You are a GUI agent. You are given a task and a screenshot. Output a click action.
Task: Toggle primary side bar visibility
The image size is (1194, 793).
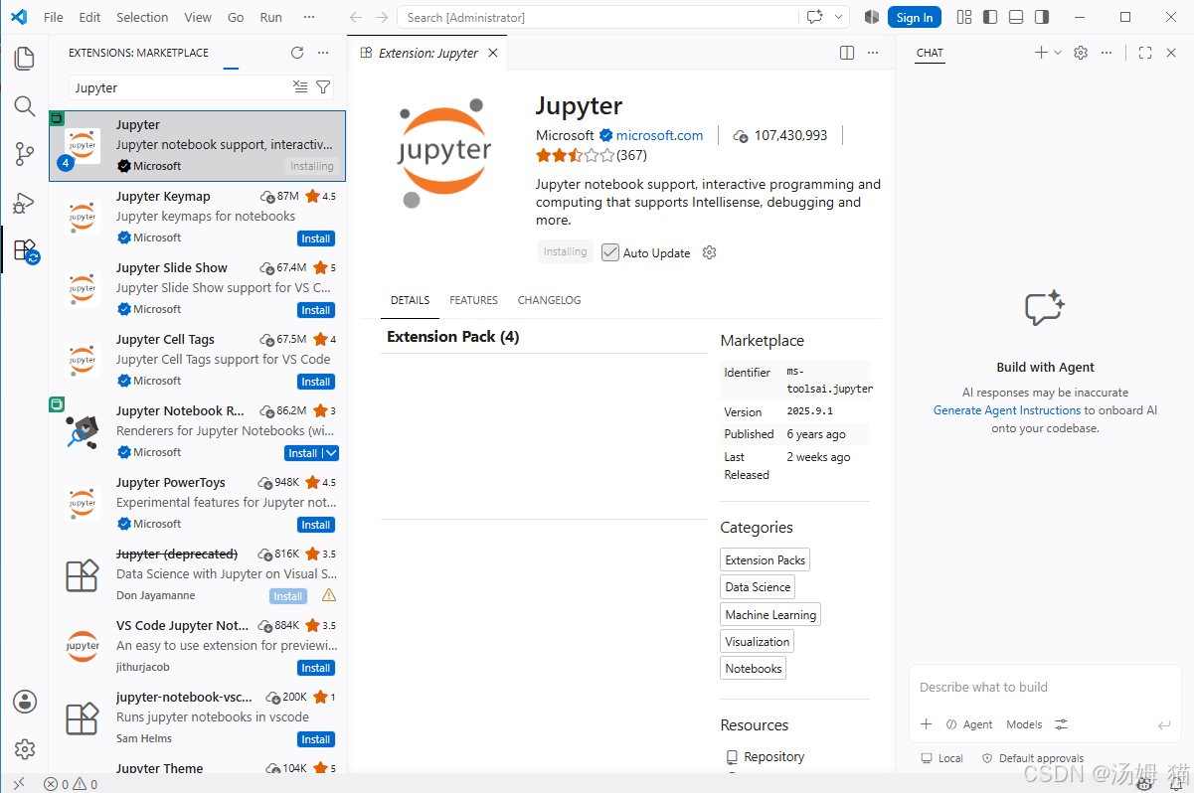(989, 17)
